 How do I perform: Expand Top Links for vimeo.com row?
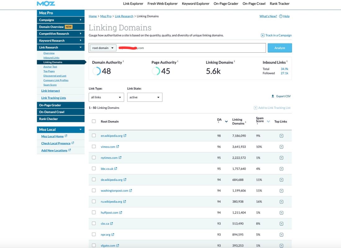tap(281, 147)
